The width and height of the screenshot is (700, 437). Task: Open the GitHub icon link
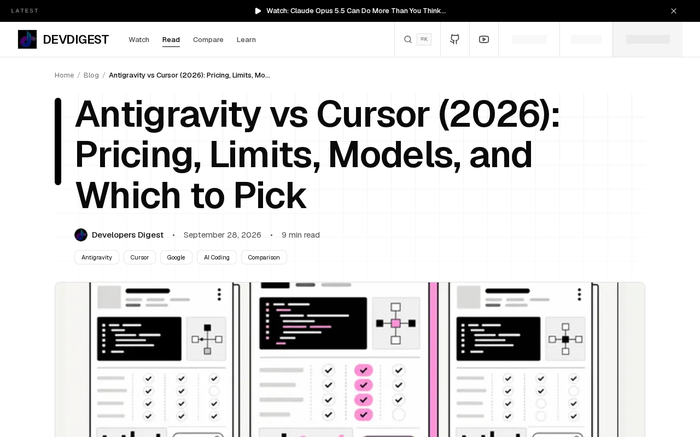[454, 39]
